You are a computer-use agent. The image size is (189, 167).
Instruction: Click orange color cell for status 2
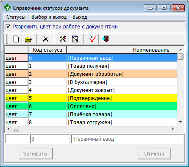point(17,74)
